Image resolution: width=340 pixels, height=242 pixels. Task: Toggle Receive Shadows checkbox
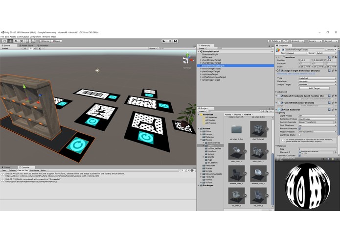click(x=300, y=128)
